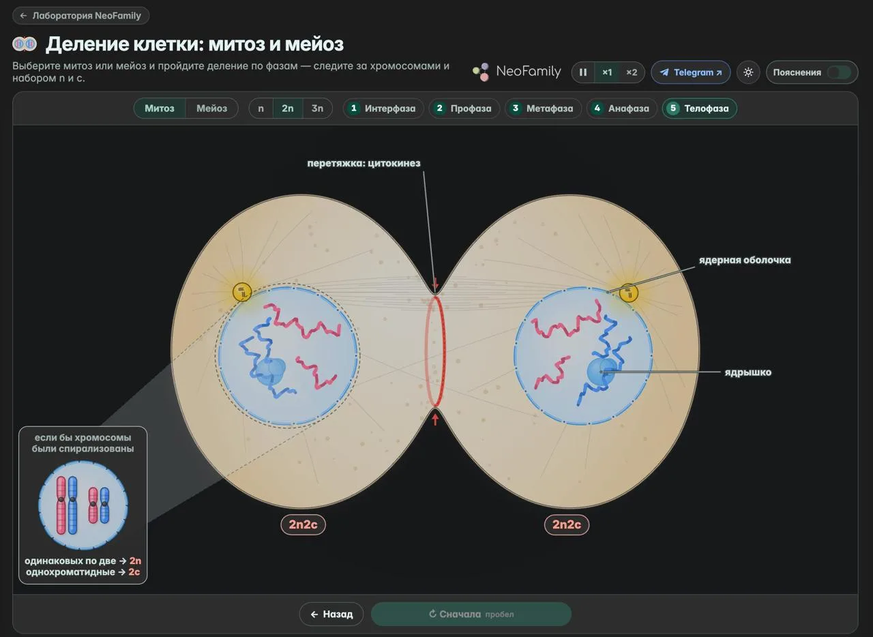Click the left cell's 2n2c label

303,524
